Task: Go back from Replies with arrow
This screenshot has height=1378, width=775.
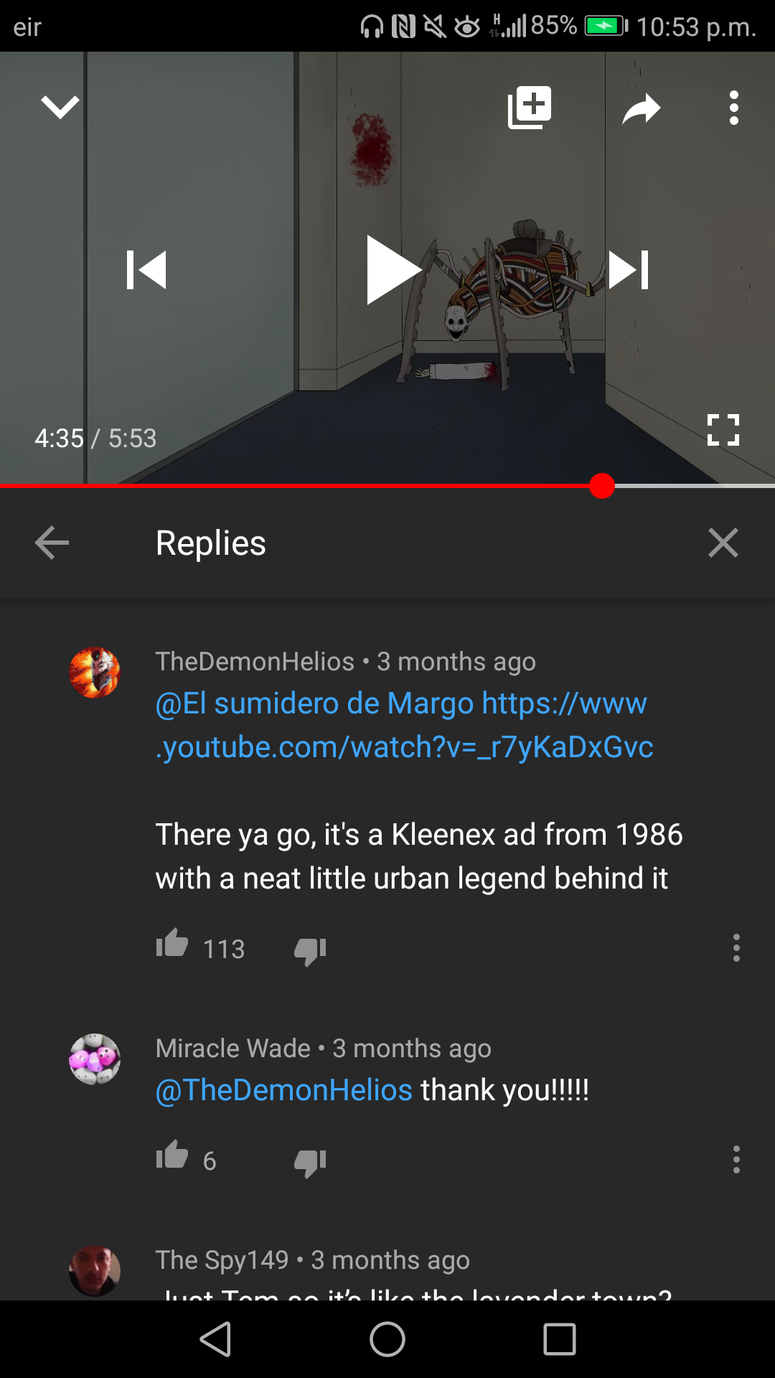Action: coord(52,543)
